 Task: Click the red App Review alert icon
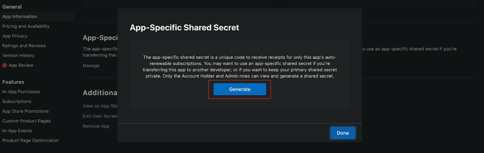tap(4, 65)
